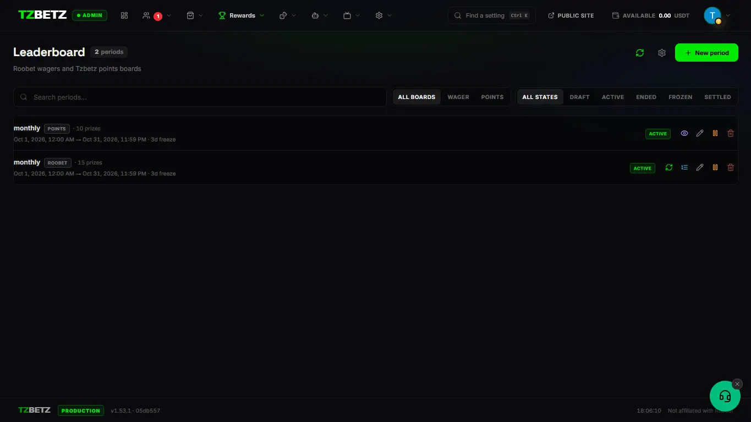Filter boards by POINTS

[492, 97]
